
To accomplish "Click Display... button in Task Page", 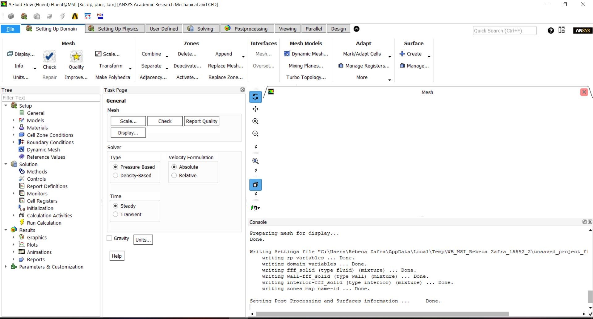I will (128, 133).
